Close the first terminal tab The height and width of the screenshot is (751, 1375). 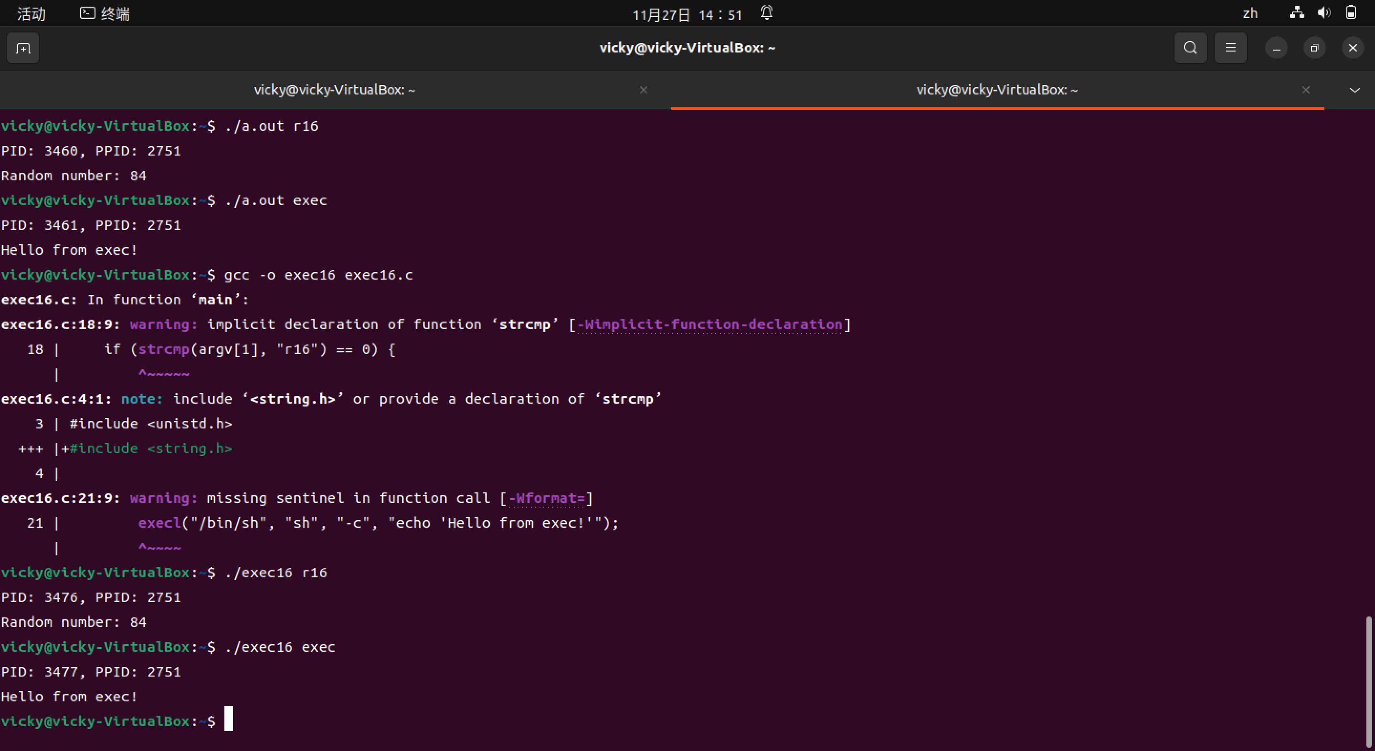(643, 90)
